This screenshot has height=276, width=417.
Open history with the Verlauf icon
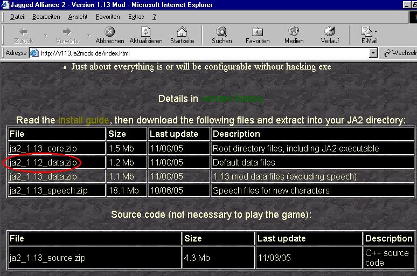click(x=330, y=32)
